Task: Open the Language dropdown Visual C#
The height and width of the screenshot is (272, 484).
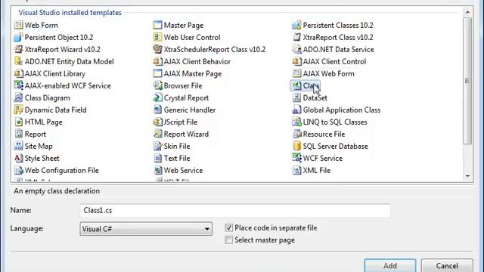Action: [x=146, y=229]
